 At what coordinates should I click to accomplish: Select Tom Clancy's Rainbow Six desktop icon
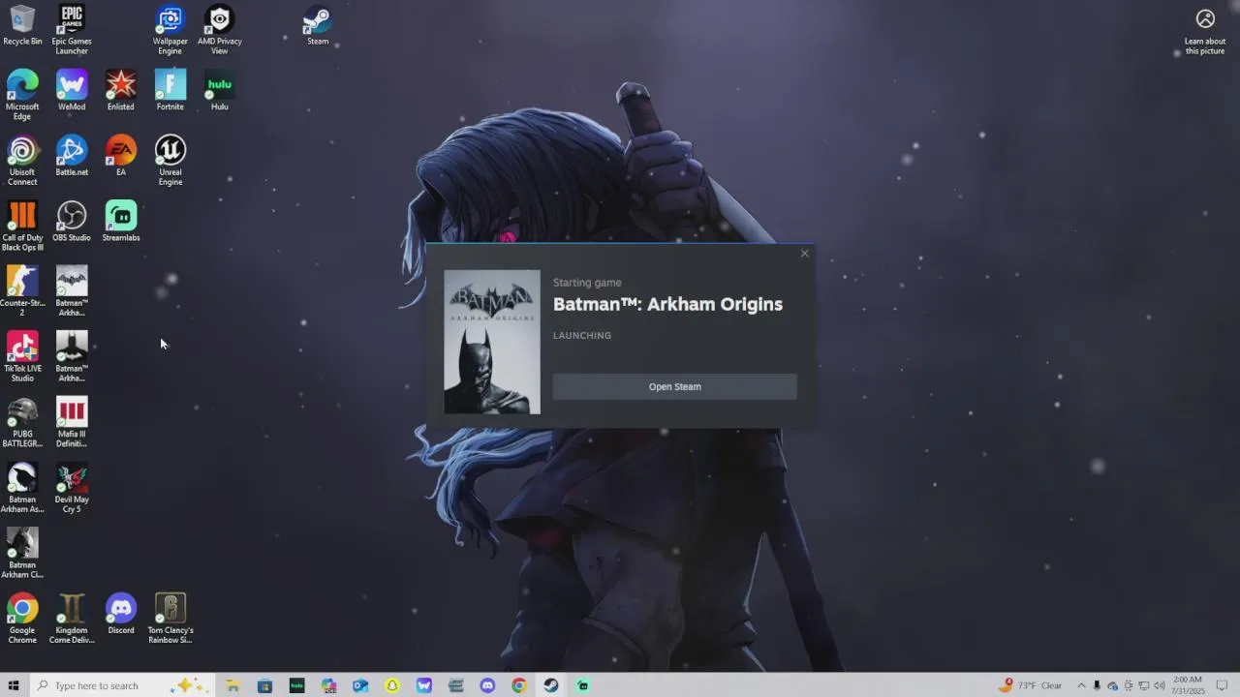tap(170, 619)
